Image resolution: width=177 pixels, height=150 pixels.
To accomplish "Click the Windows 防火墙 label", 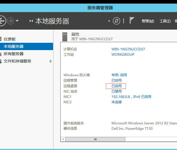I will coord(77,75).
